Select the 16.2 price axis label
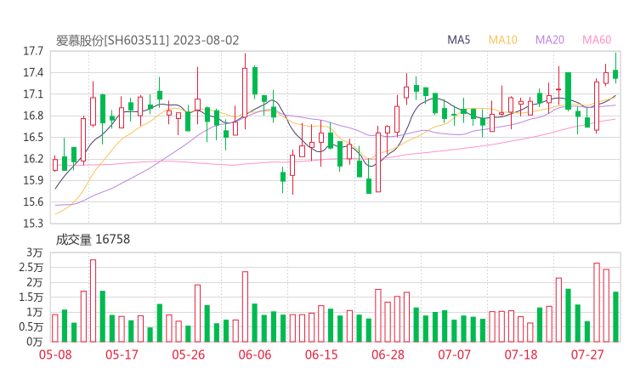This screenshot has width=629, height=374. pos(33,159)
